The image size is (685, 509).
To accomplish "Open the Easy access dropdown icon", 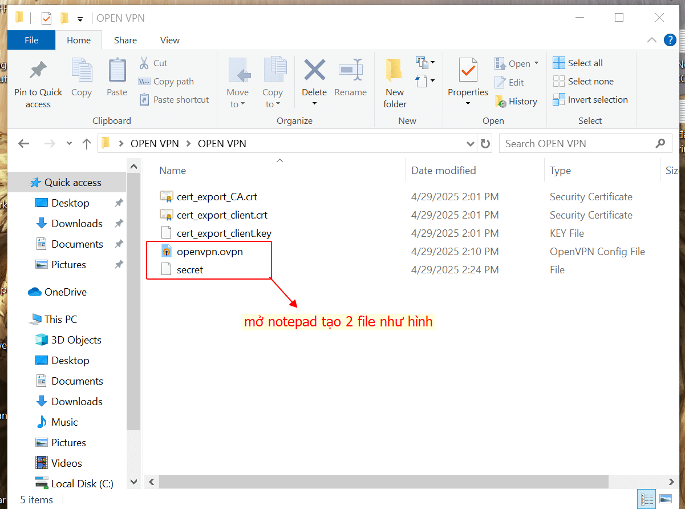I will 425,80.
